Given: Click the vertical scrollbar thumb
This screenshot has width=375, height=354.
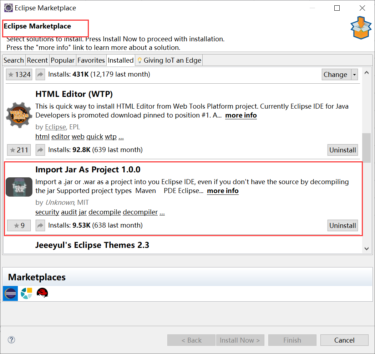Looking at the screenshot, I should click(366, 148).
